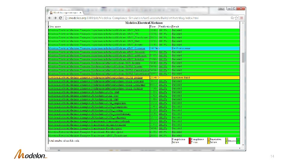Open the AIMC_YD example link
Image resolution: width=291 pixels, height=163 pixels.
point(93,34)
